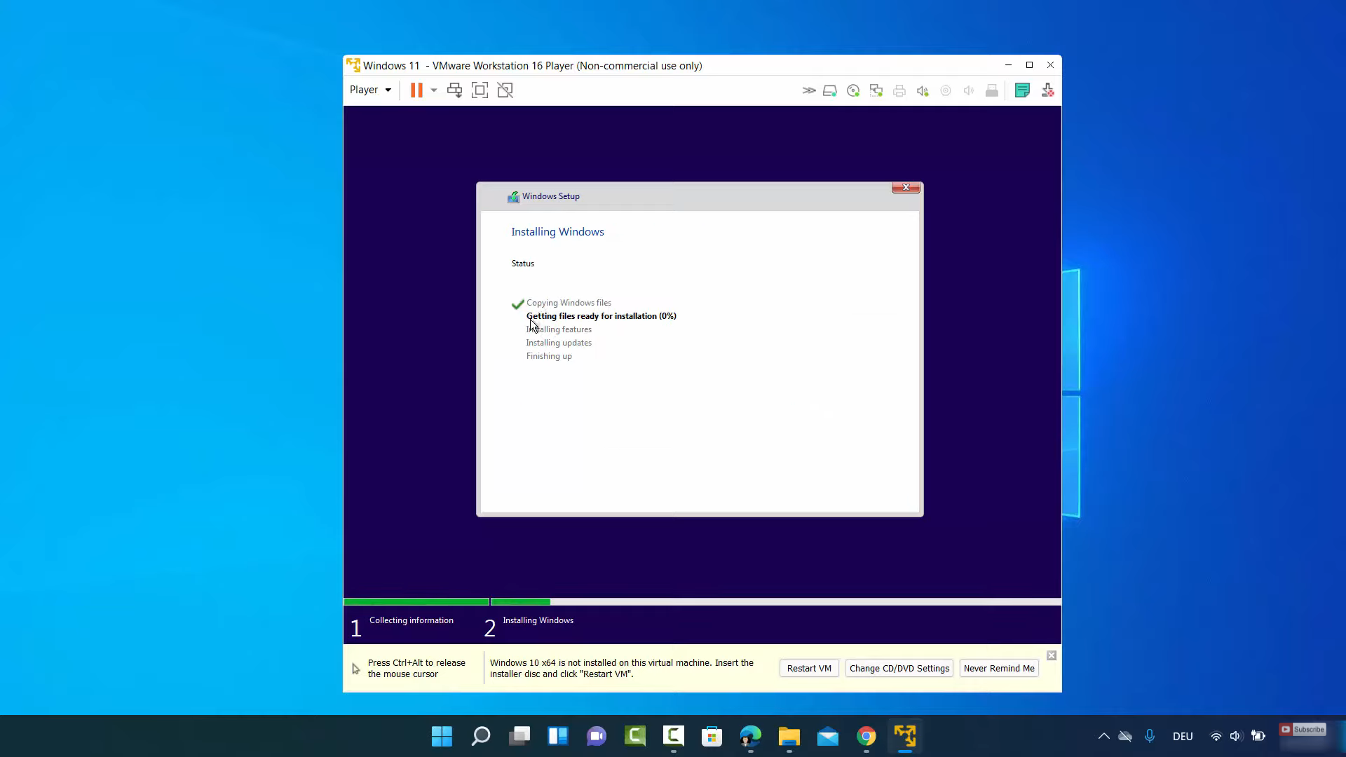Viewport: 1346px width, 757px height.
Task: Open Google Chrome from the taskbar
Action: click(866, 736)
